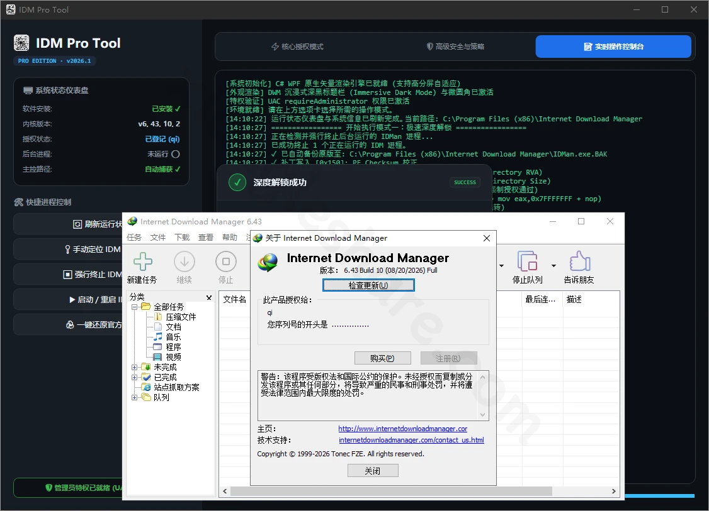The height and width of the screenshot is (511, 709).
Task: Switch to Real-time Console (实时操作控制台) tab
Action: (613, 47)
